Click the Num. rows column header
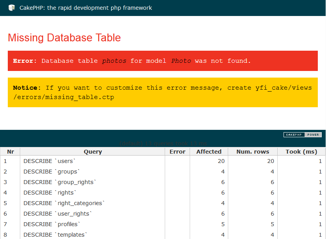Screen dimensions: 326x239 (253, 152)
